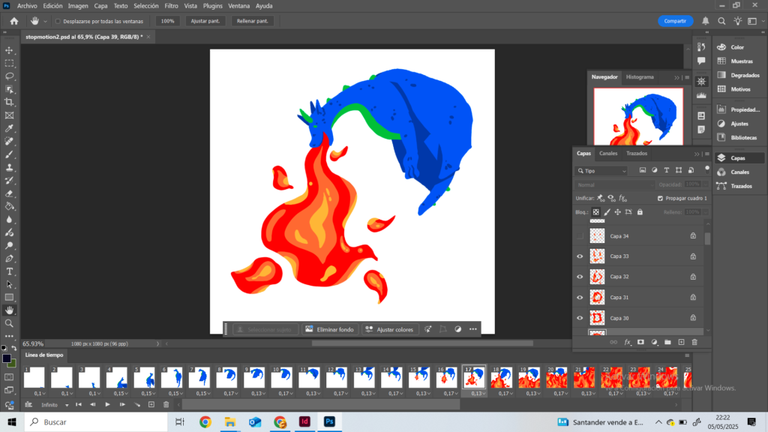768x432 pixels.
Task: Pick the Crop tool
Action: (10, 102)
